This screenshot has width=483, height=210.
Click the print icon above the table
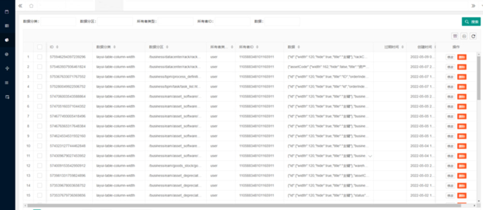pyautogui.click(x=464, y=36)
